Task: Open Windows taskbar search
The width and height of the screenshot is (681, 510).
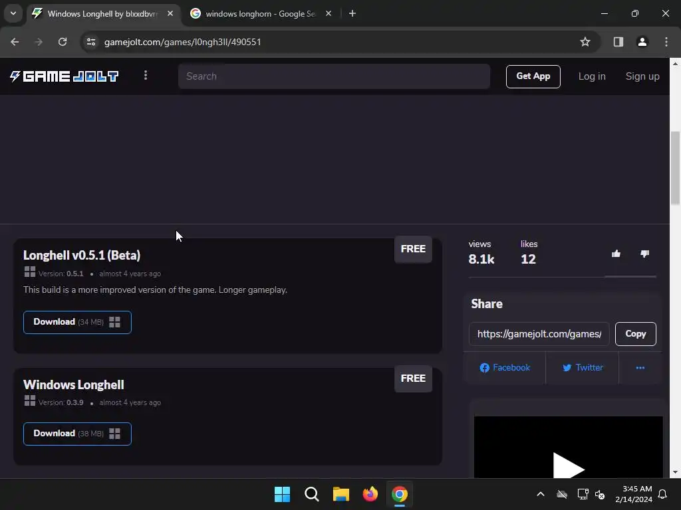Action: click(311, 494)
